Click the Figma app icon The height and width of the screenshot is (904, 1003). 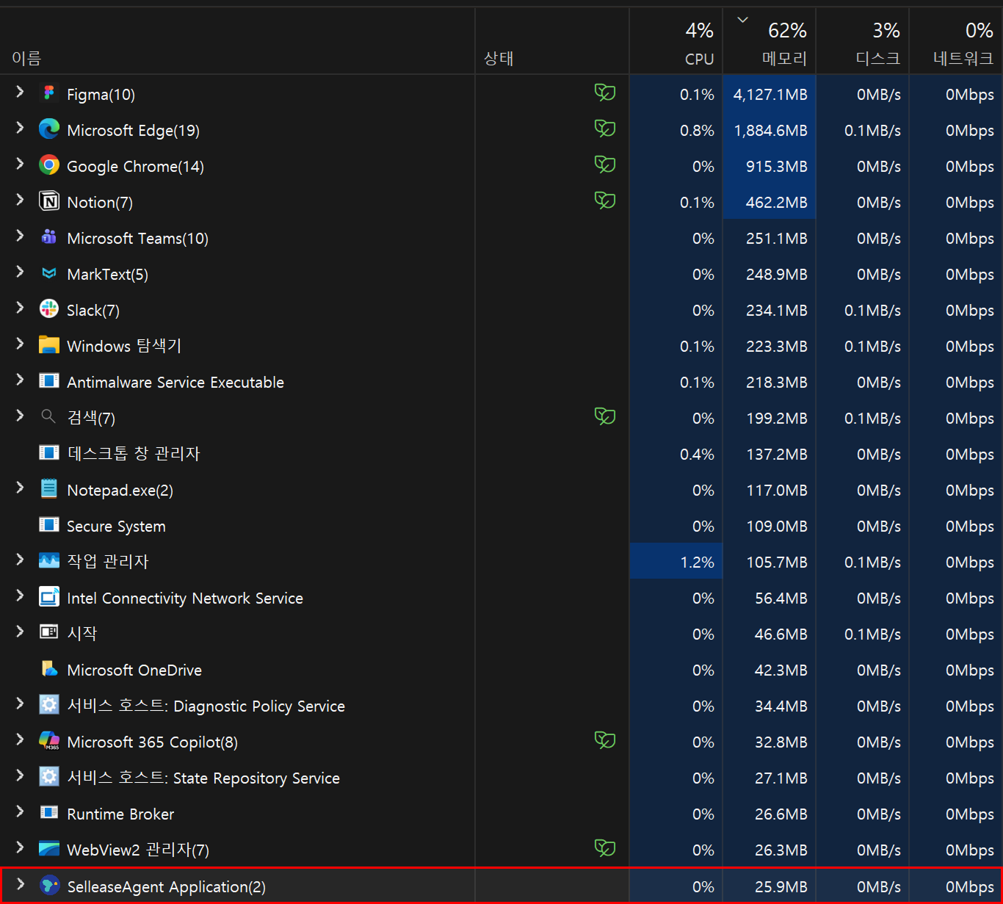click(49, 93)
